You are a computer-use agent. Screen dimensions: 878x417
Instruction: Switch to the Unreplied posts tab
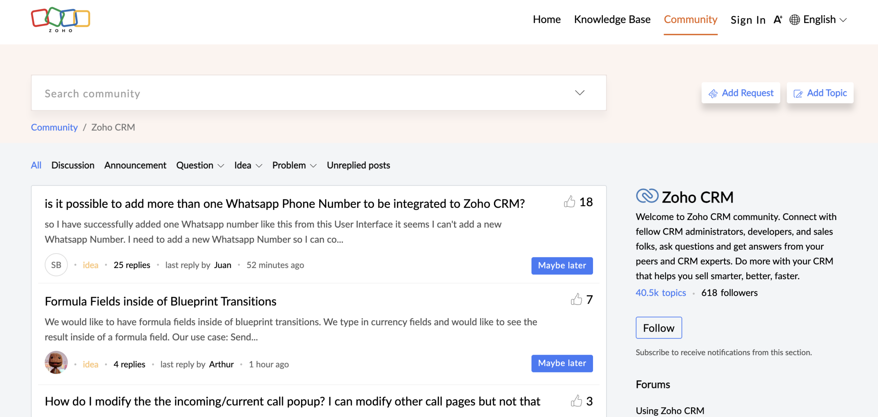coord(358,165)
